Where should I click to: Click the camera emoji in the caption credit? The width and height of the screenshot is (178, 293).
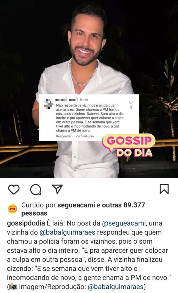(13, 287)
